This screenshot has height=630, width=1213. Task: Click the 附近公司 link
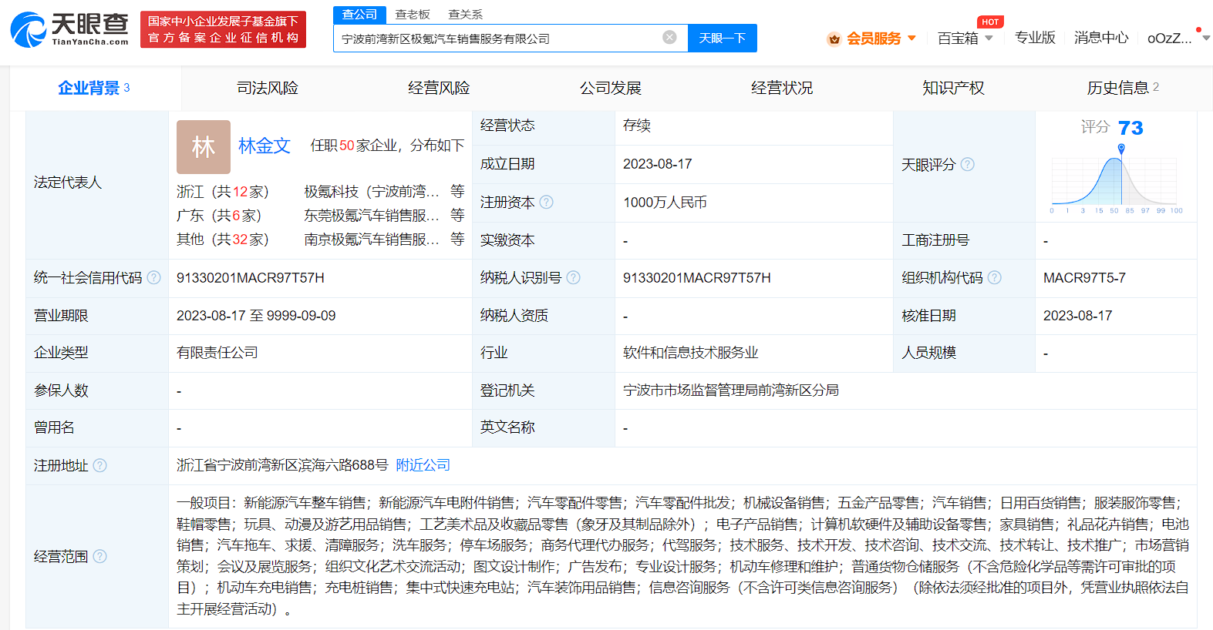tap(423, 465)
